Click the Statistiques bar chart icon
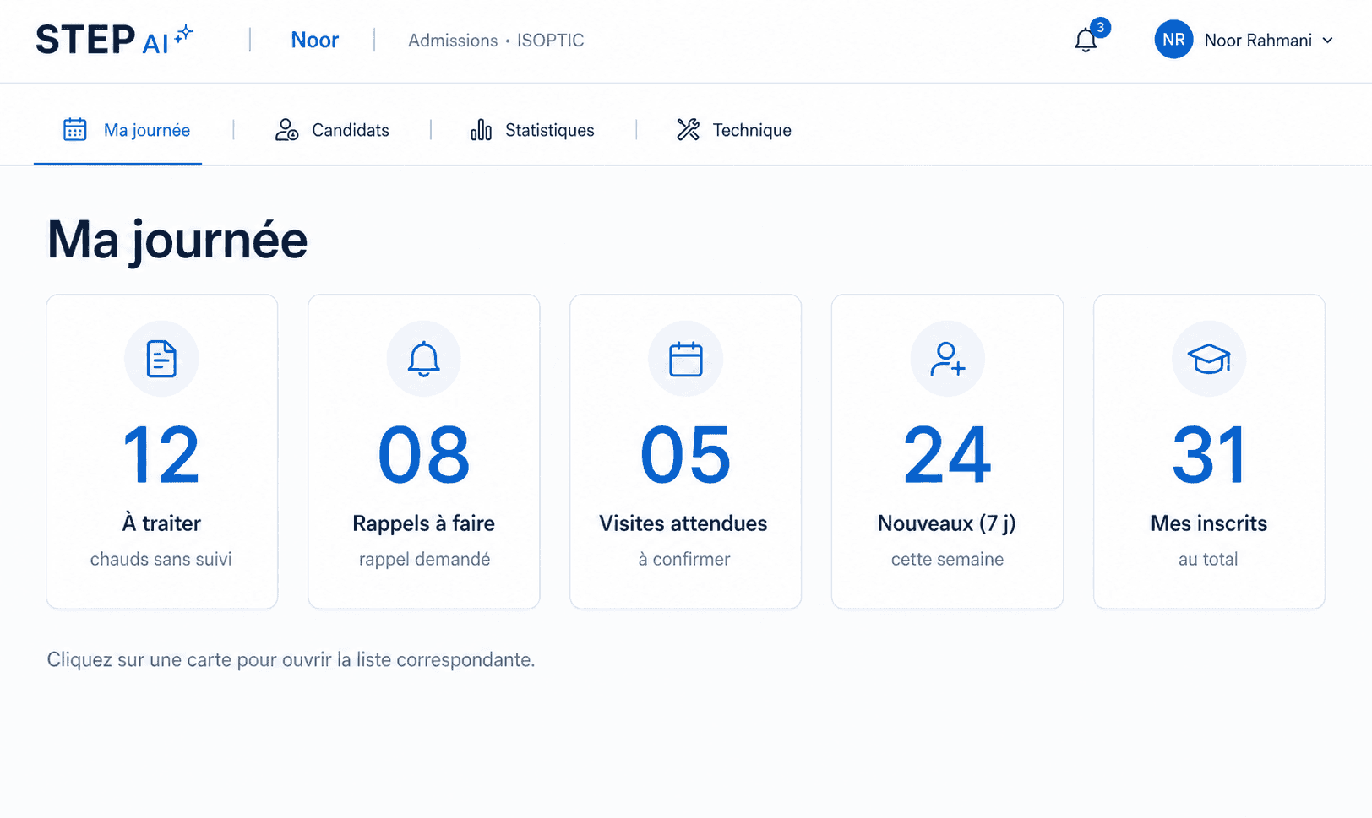 [481, 130]
